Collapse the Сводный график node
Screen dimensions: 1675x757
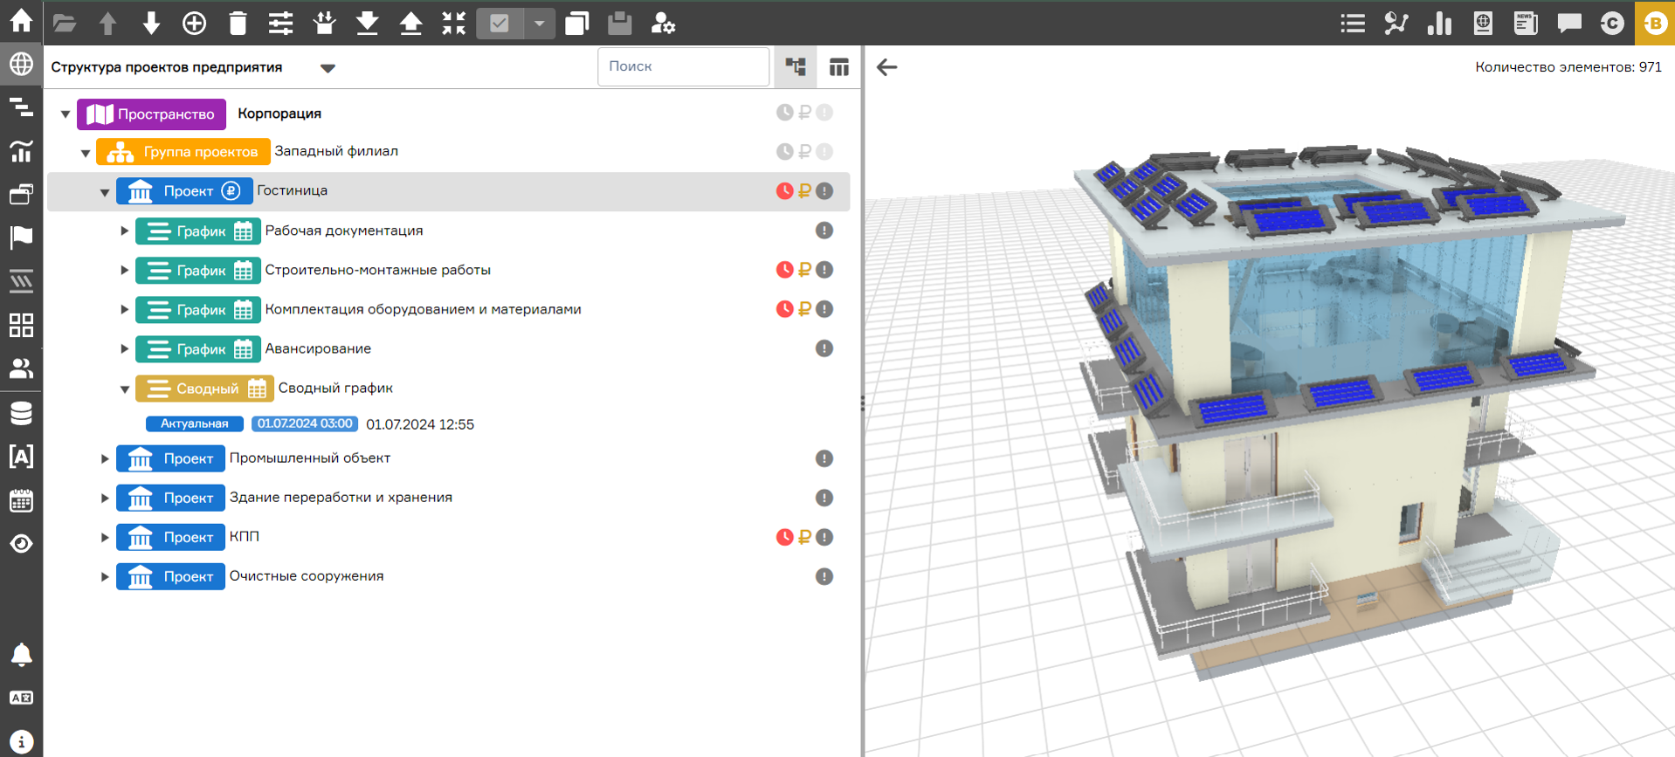[124, 389]
